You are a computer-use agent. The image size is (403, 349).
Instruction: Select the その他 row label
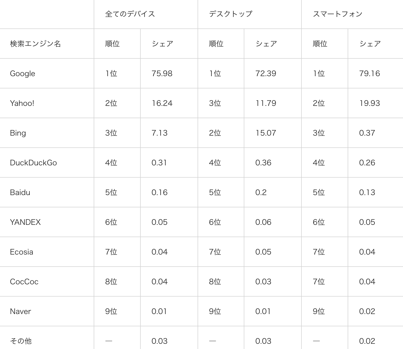pyautogui.click(x=21, y=341)
